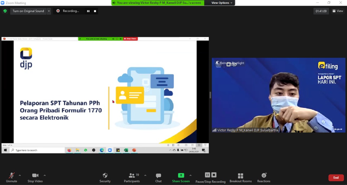Open the Participants panel
Screen dimensions: 347x185
click(132, 176)
